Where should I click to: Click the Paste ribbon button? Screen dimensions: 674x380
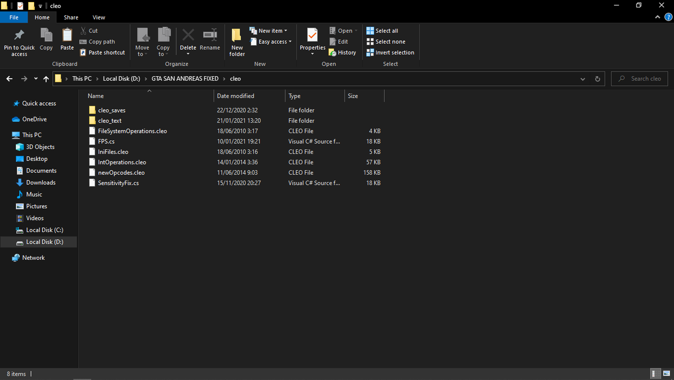[67, 39]
